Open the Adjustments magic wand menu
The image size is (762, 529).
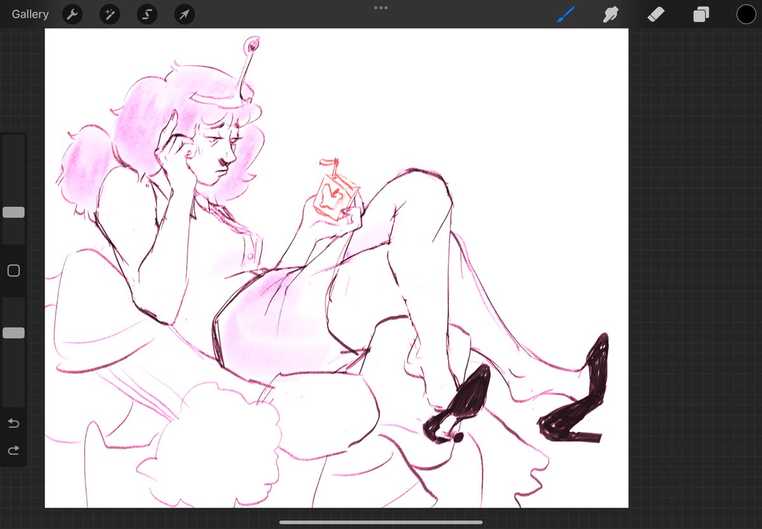[110, 14]
